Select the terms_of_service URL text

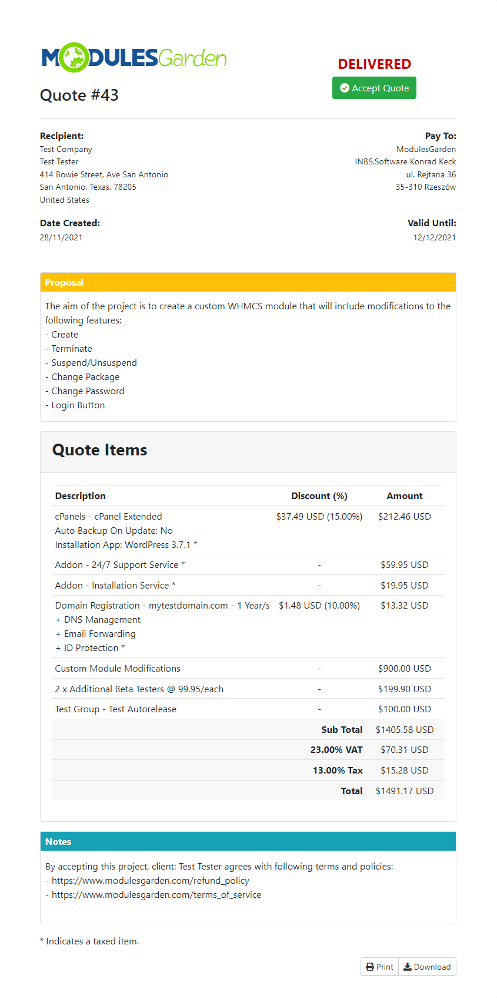click(x=156, y=894)
